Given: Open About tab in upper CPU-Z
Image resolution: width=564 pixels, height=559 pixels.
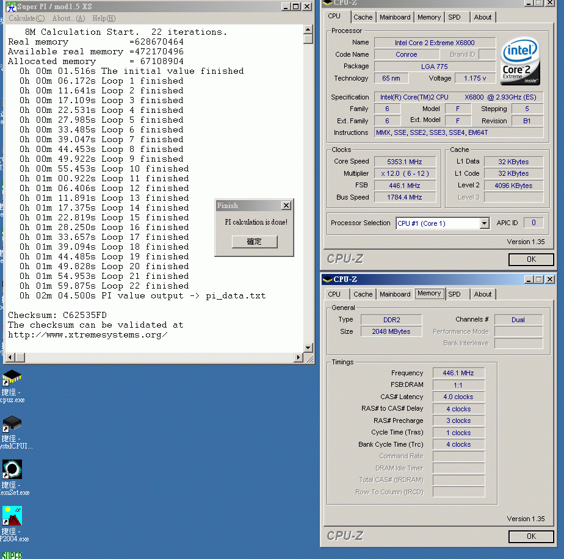Looking at the screenshot, I should point(482,17).
